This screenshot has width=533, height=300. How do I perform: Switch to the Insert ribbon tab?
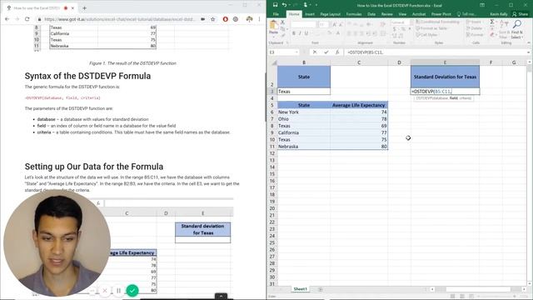[x=309, y=14]
